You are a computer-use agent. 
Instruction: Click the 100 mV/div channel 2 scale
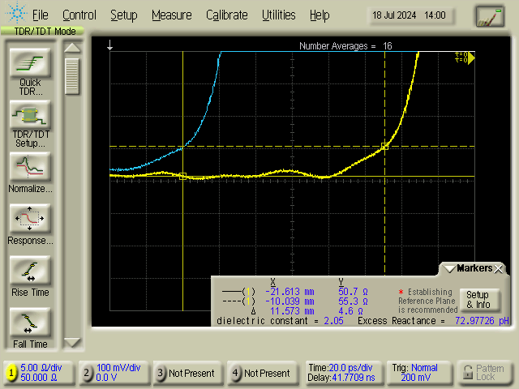118,368
